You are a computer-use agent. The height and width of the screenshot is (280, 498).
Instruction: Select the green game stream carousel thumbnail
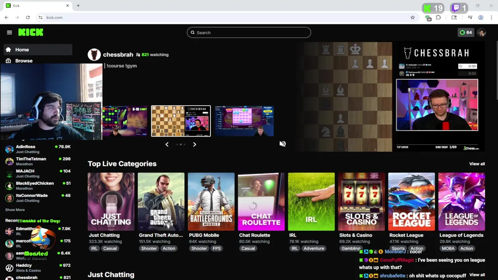pyautogui.click(x=125, y=121)
